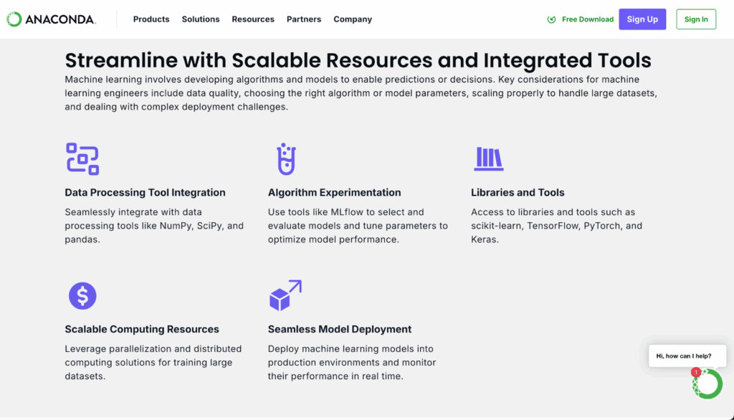Click the green download icon beside Free Download
This screenshot has width=734, height=420.
(x=551, y=19)
